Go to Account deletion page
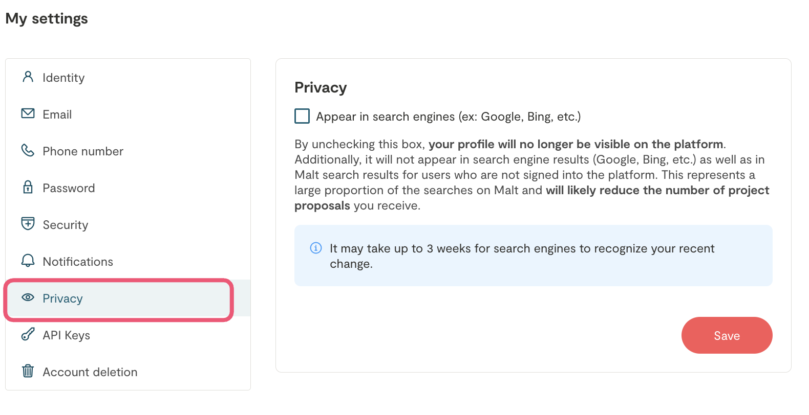 [x=90, y=372]
